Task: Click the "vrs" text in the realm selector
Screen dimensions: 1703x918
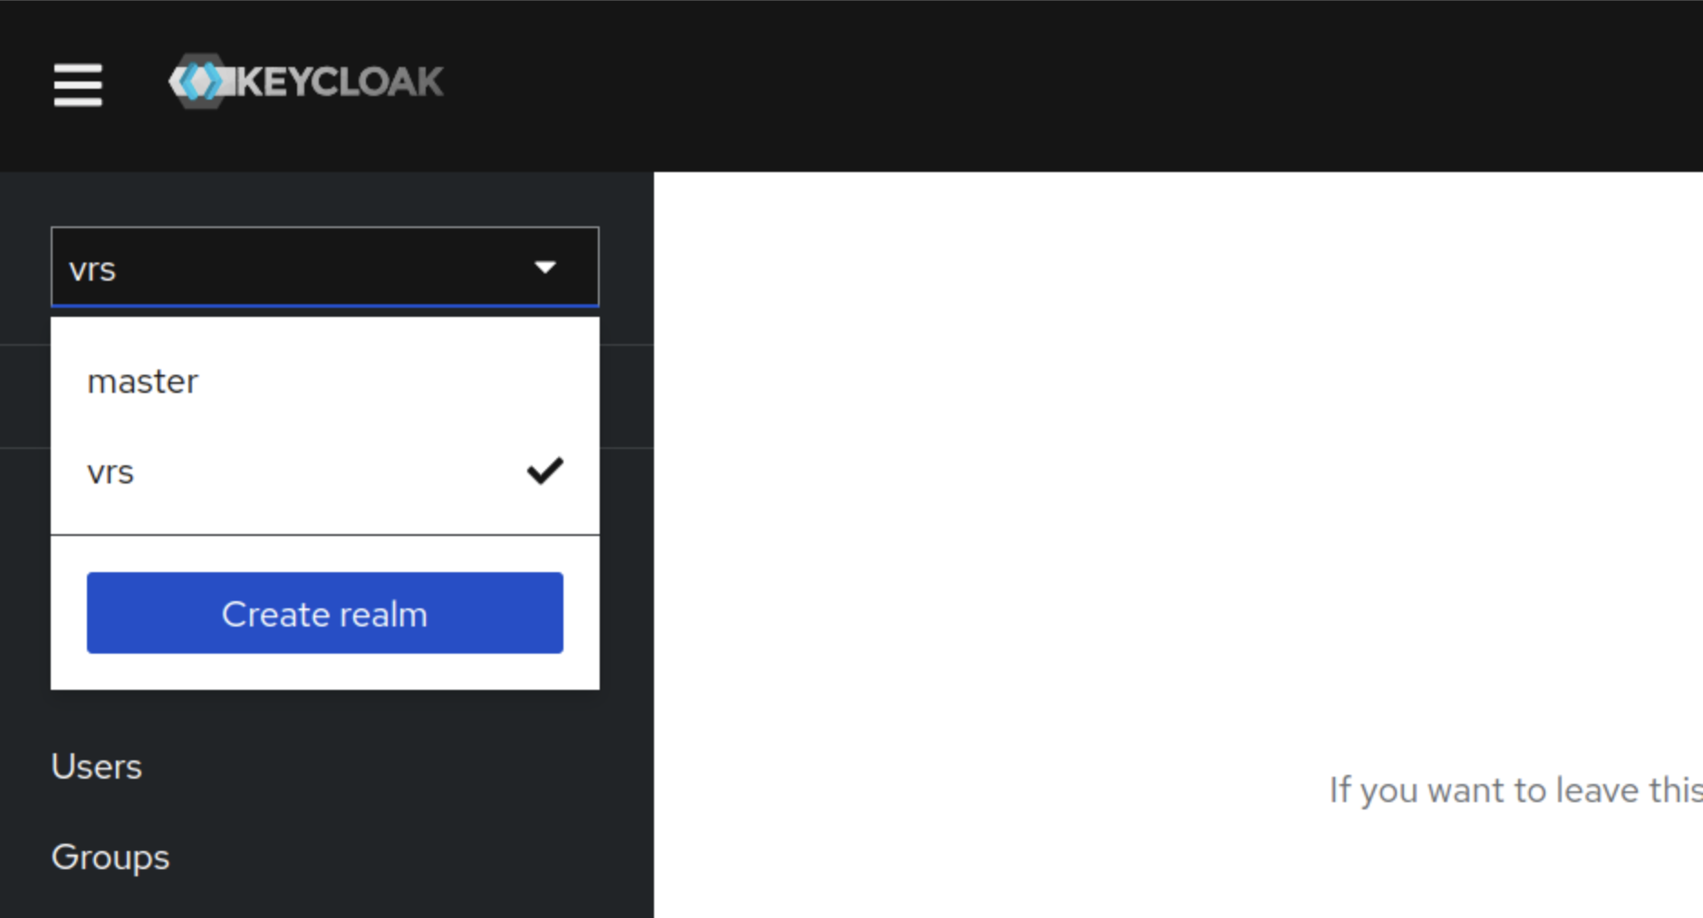Action: tap(92, 270)
